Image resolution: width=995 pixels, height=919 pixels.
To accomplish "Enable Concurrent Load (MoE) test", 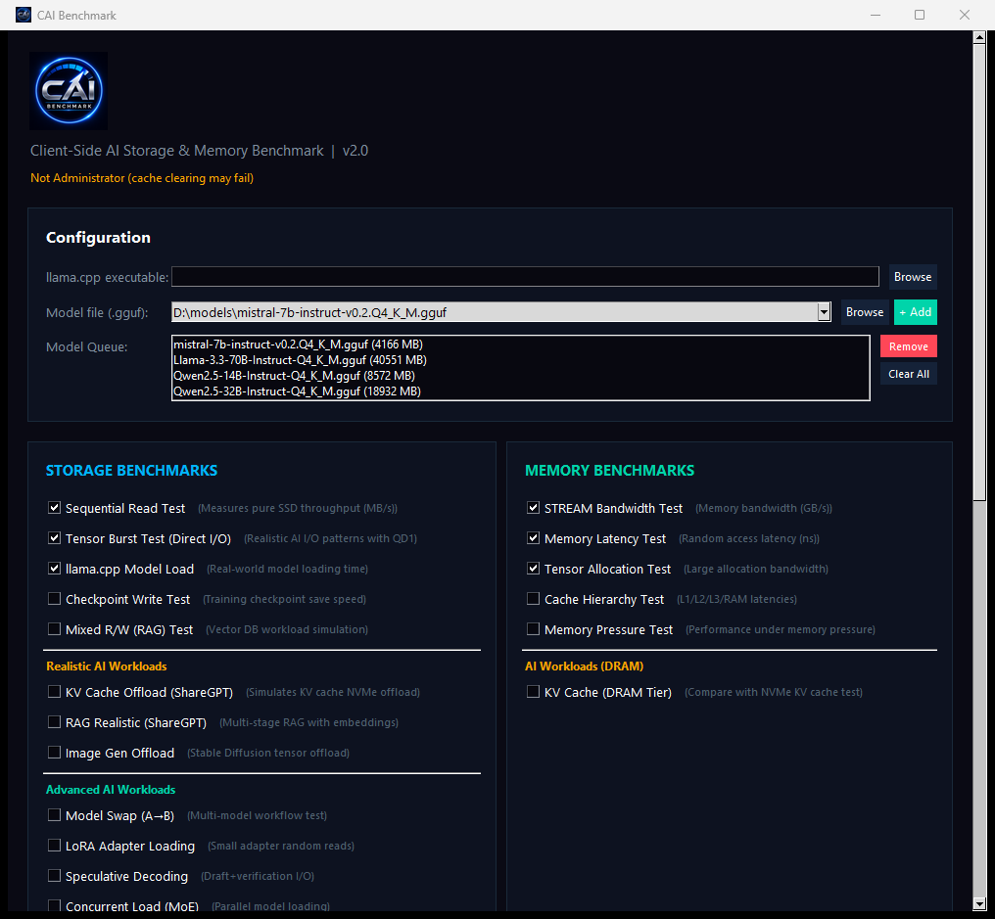I will 55,905.
